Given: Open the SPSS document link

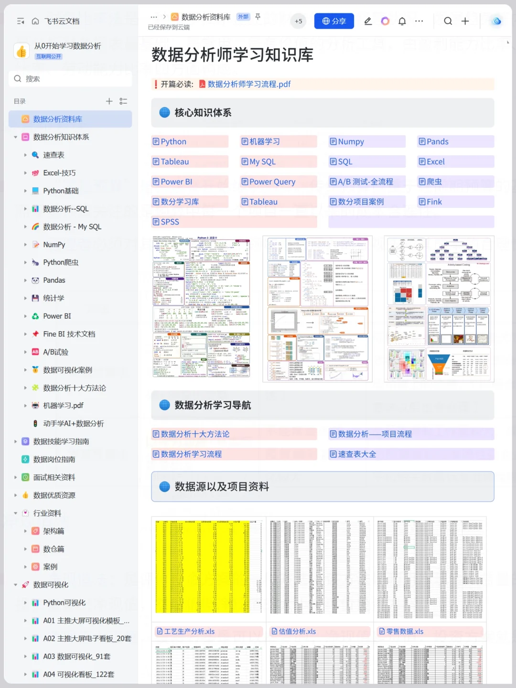Looking at the screenshot, I should tap(170, 222).
